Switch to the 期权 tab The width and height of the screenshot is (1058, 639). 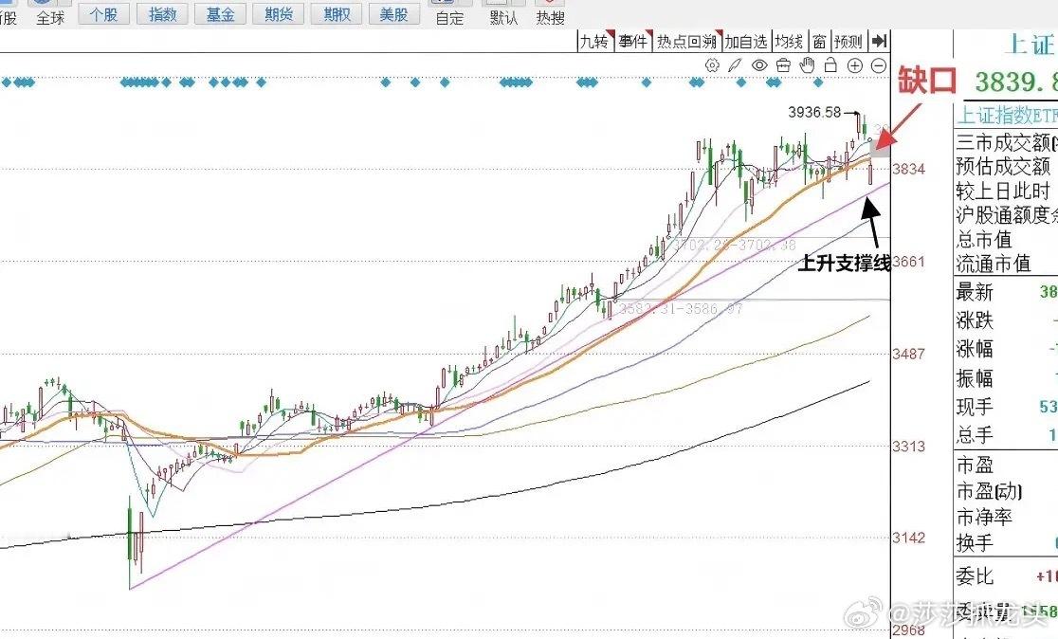[x=336, y=14]
